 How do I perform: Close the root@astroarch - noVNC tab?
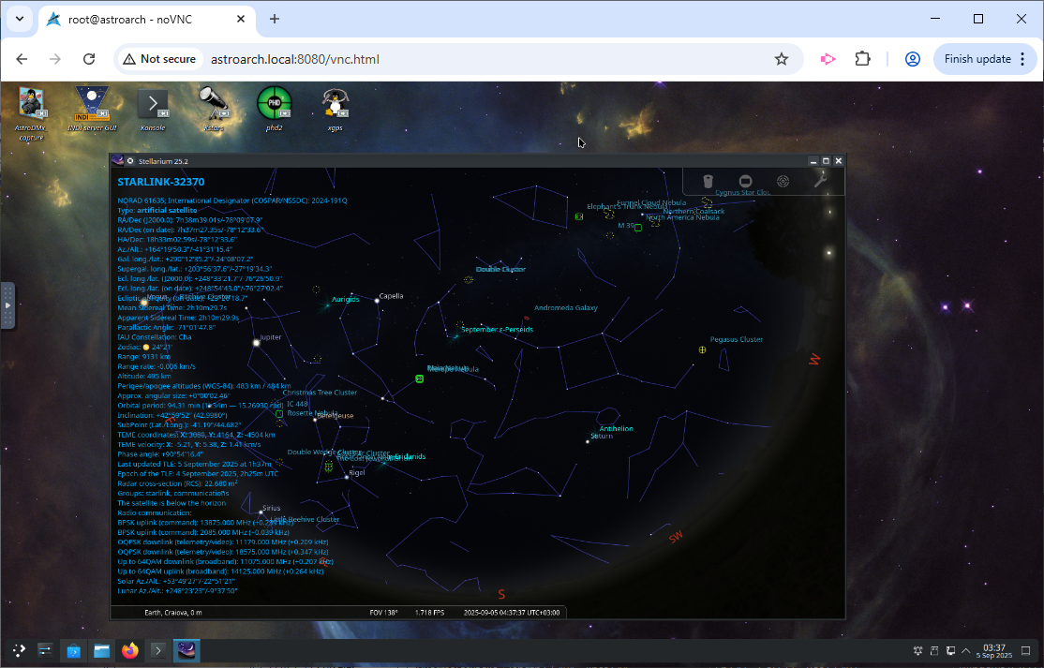pos(241,20)
